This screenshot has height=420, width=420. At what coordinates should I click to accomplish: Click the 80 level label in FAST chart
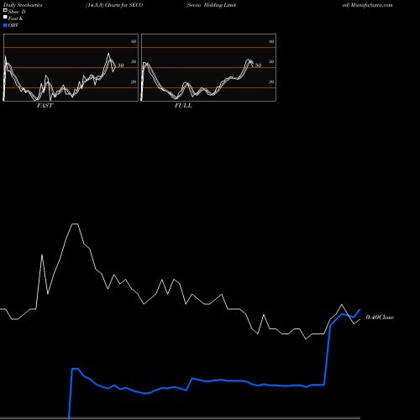[134, 41]
